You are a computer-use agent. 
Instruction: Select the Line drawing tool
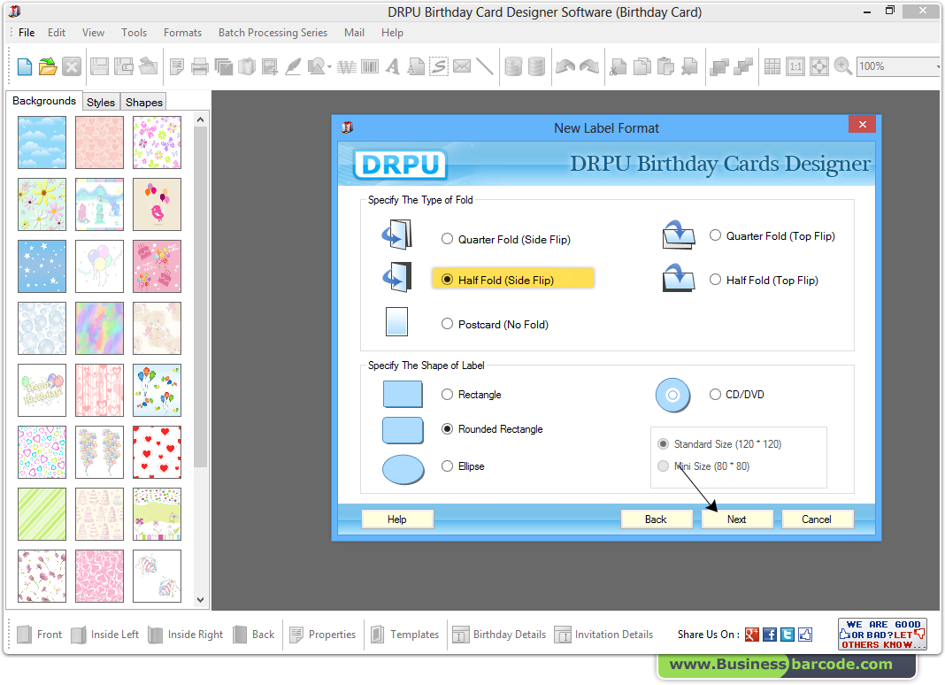click(485, 66)
